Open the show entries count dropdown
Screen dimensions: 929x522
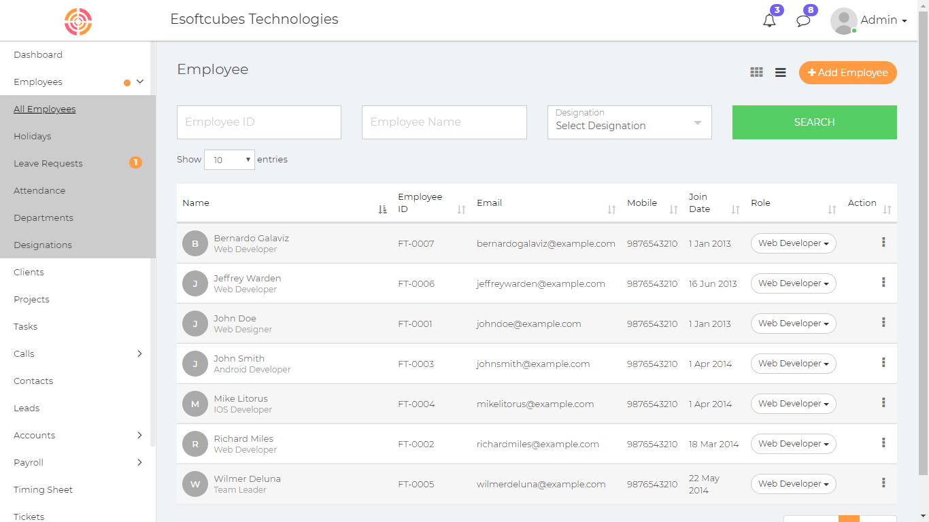[x=229, y=160]
